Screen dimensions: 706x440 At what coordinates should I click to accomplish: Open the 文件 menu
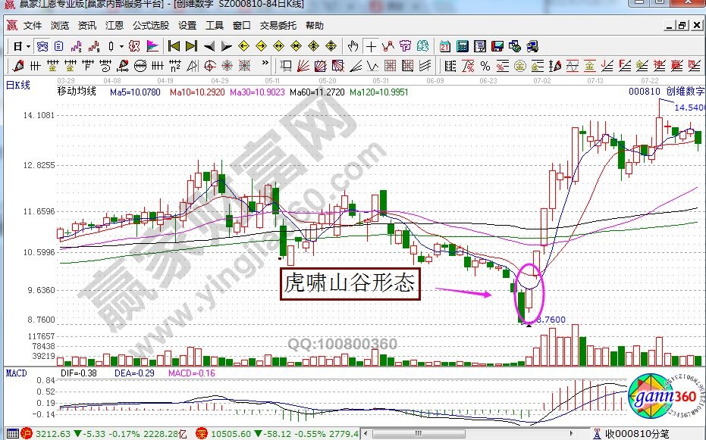coord(33,25)
